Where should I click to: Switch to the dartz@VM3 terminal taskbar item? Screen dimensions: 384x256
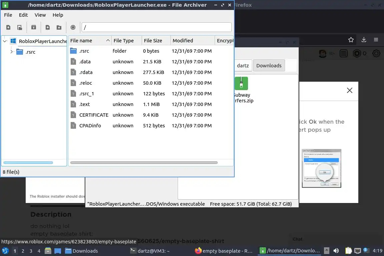(150, 251)
